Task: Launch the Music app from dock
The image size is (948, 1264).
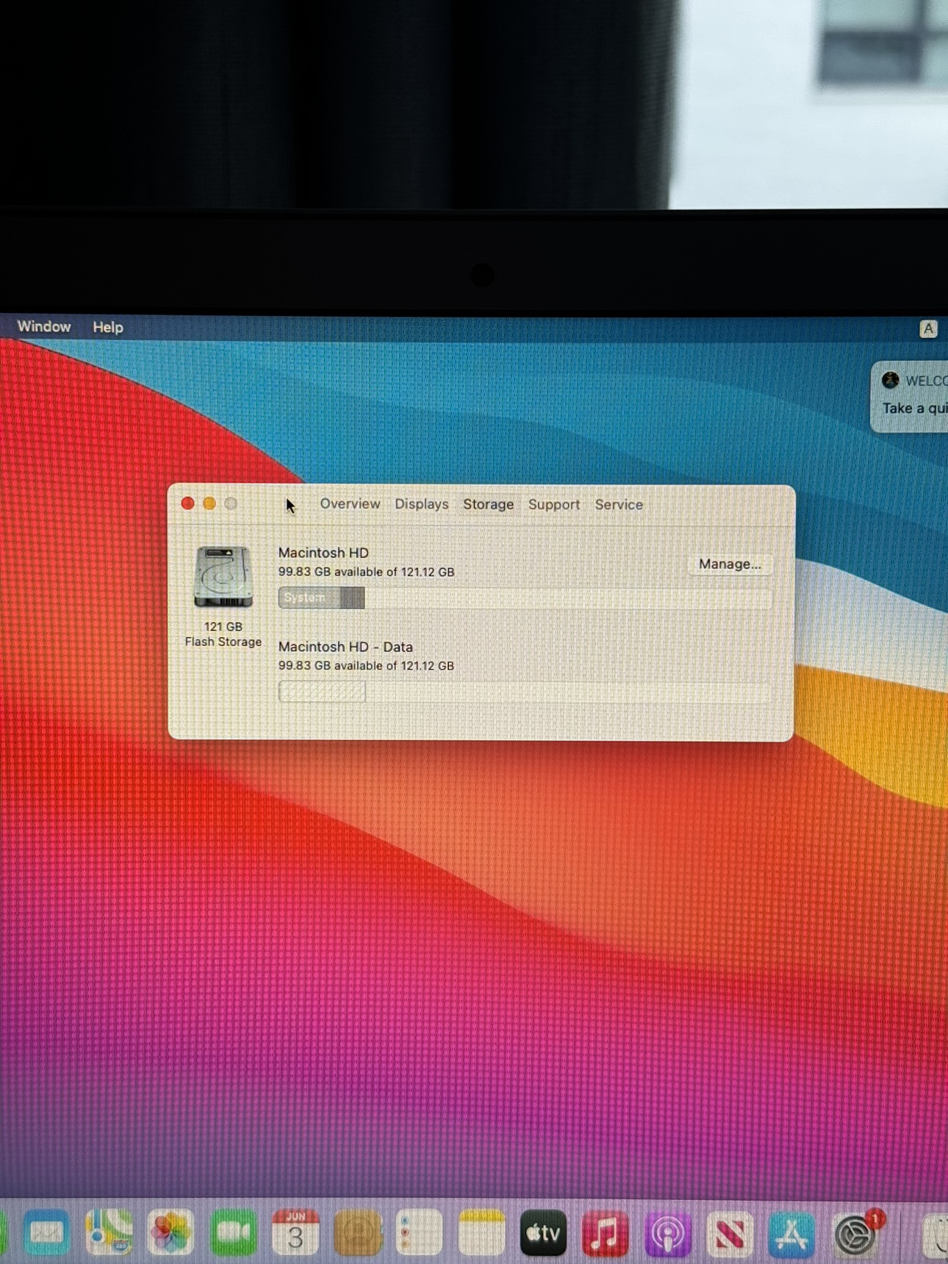Action: point(605,1232)
